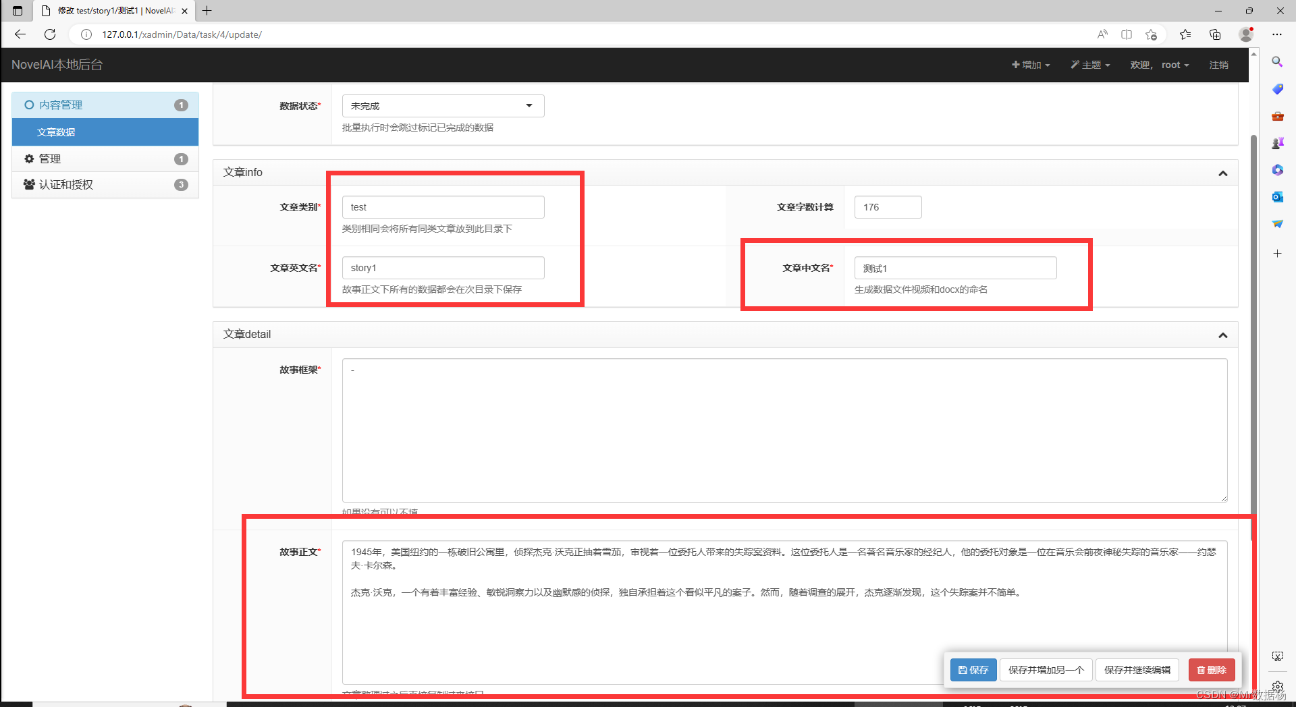Open the sidebar tools briefcase
Image resolution: width=1296 pixels, height=707 pixels.
pos(1277,116)
